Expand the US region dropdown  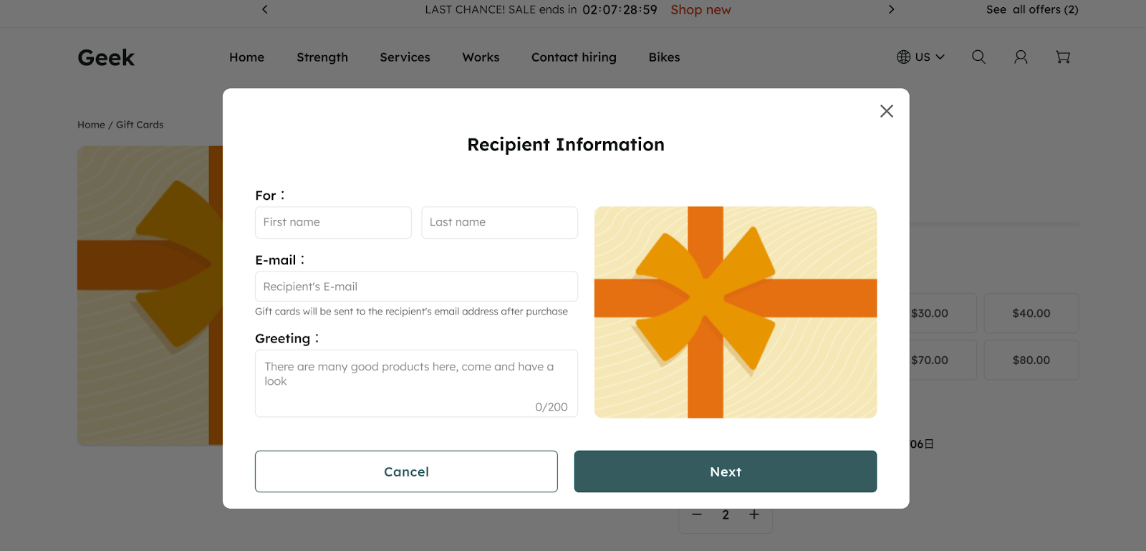921,57
